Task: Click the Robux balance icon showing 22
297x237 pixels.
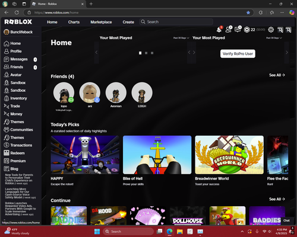Action: point(247,30)
